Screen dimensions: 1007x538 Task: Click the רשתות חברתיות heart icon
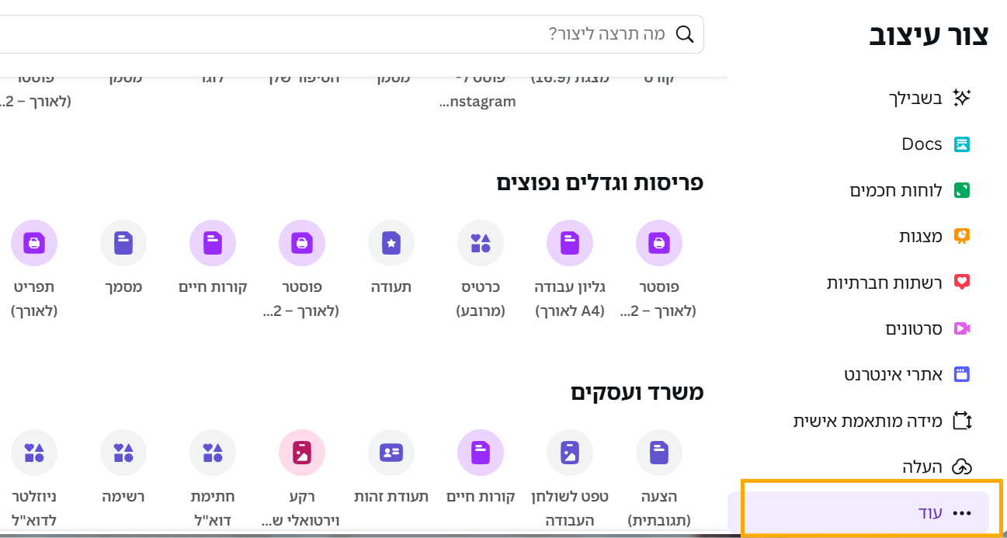962,283
